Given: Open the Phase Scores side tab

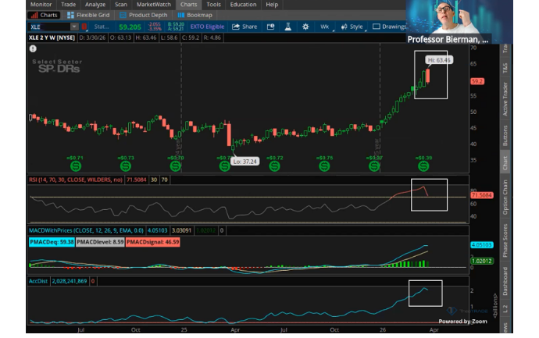Looking at the screenshot, I should tap(505, 240).
